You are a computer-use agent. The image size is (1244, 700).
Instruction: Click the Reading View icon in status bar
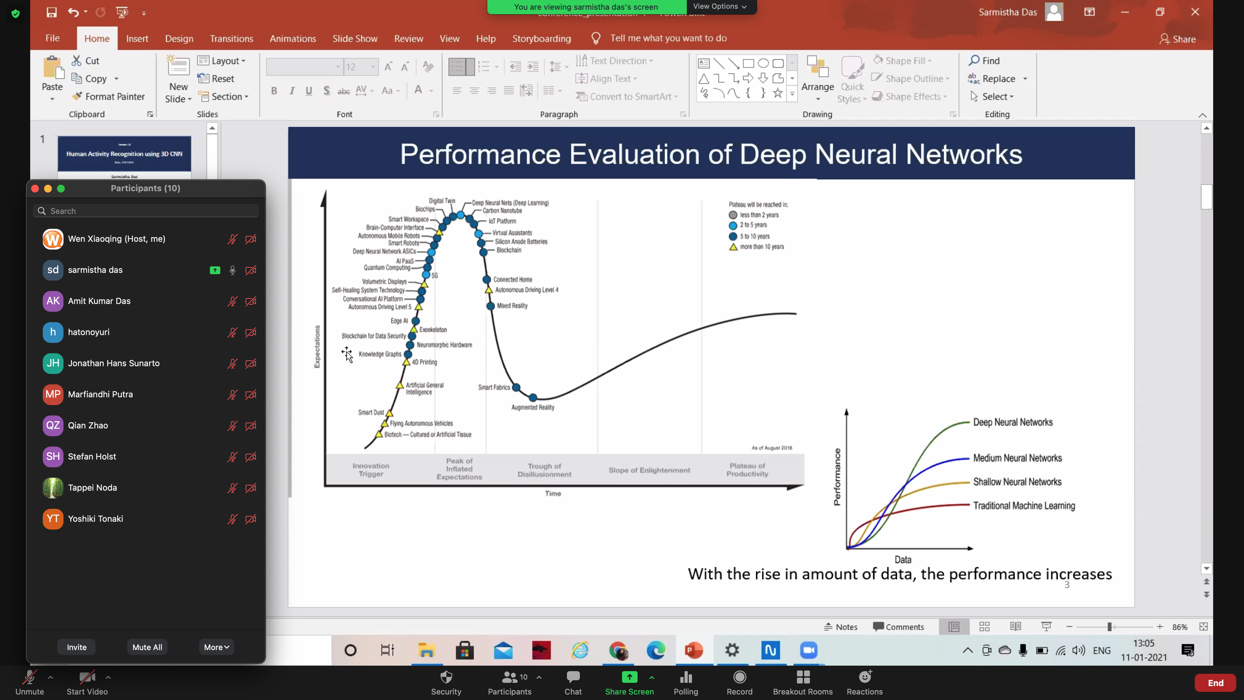point(1015,626)
